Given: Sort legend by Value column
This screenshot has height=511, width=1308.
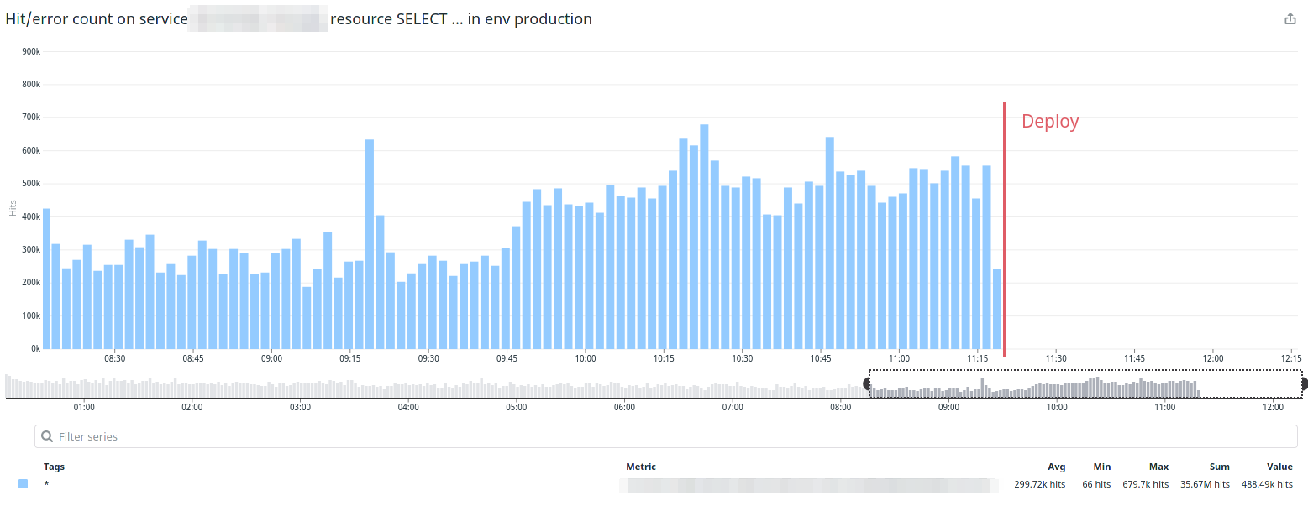Looking at the screenshot, I should (1279, 467).
